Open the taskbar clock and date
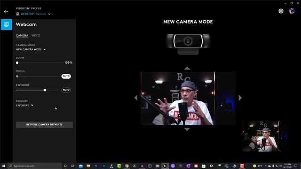Screen dimensions: 301x169 tap(287, 166)
